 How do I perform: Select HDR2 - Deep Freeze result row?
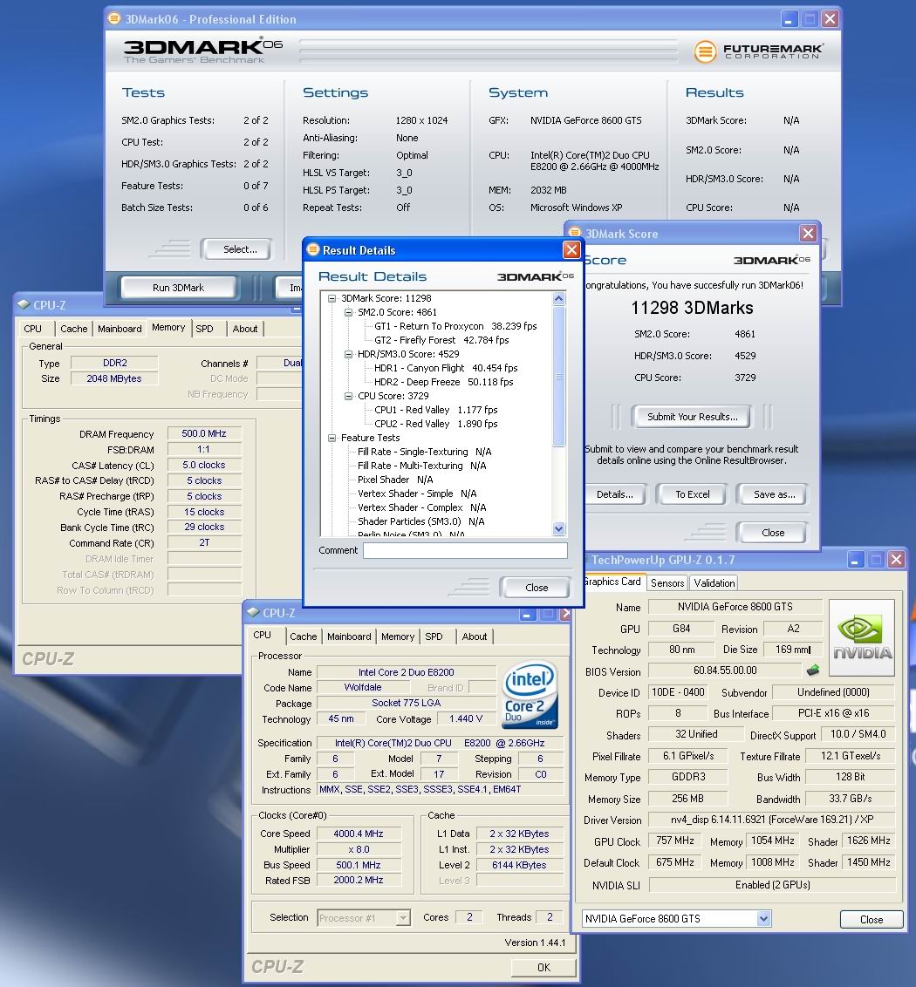coord(443,382)
